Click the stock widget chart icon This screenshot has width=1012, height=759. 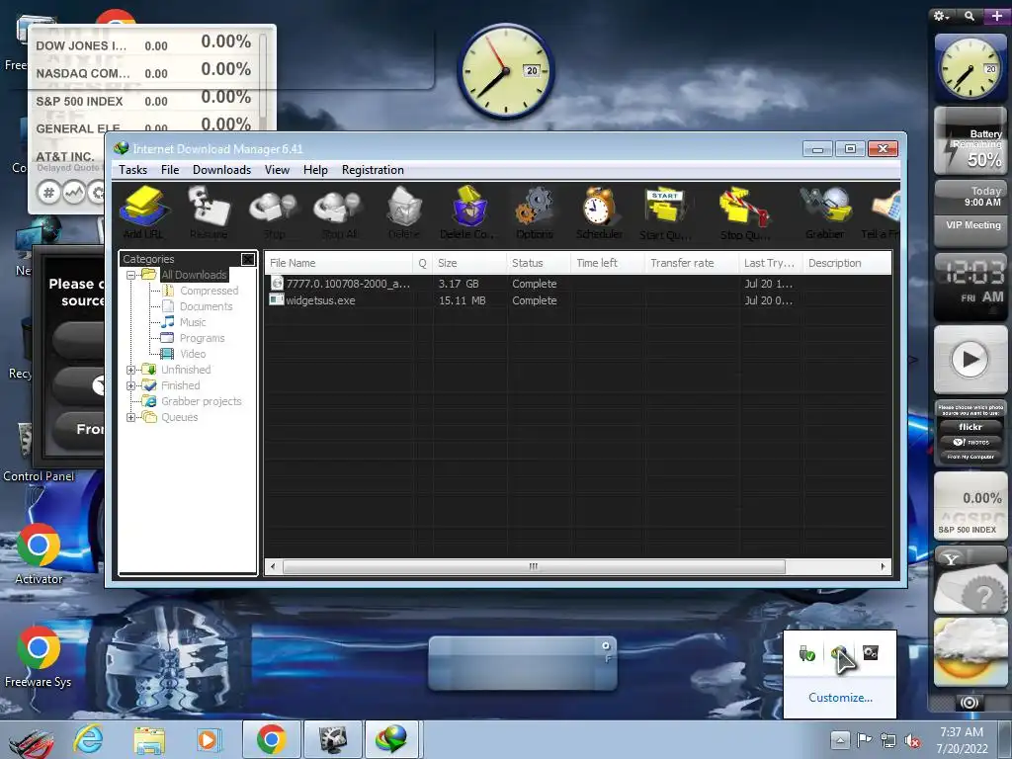point(73,192)
